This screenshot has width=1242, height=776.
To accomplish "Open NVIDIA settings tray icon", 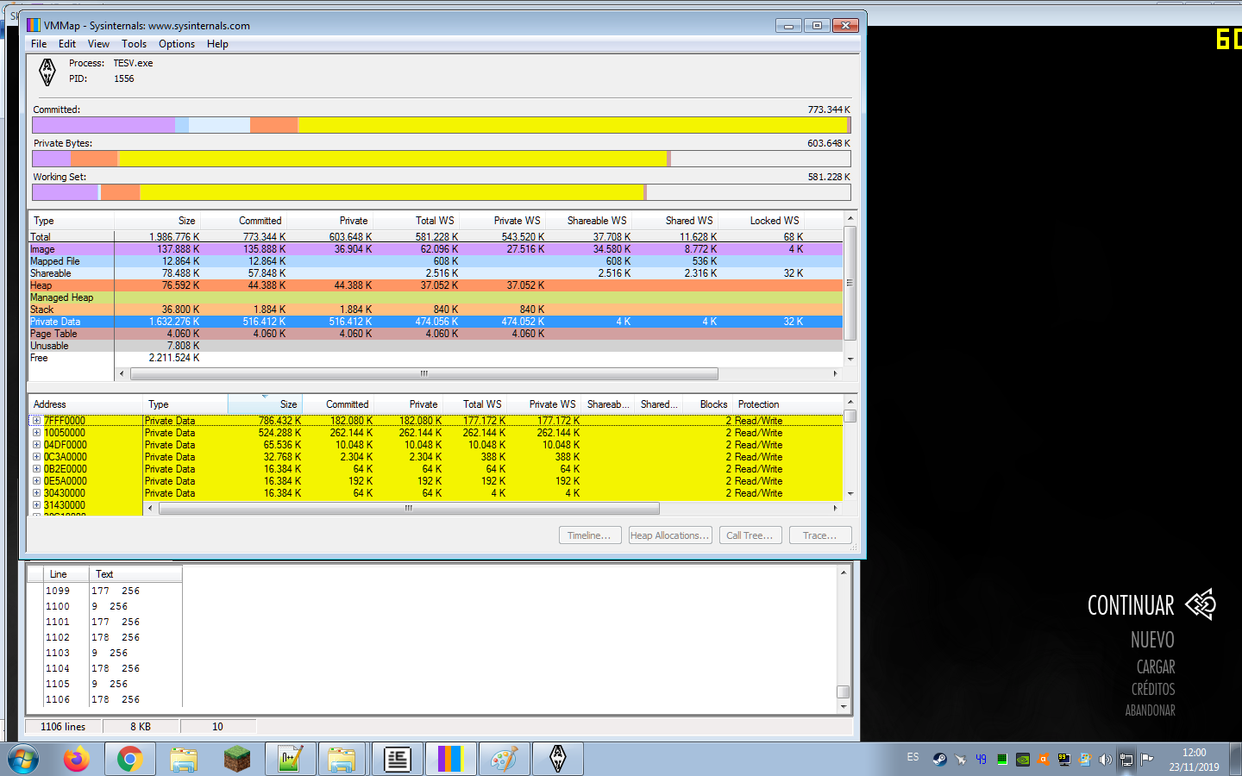I will click(1022, 759).
